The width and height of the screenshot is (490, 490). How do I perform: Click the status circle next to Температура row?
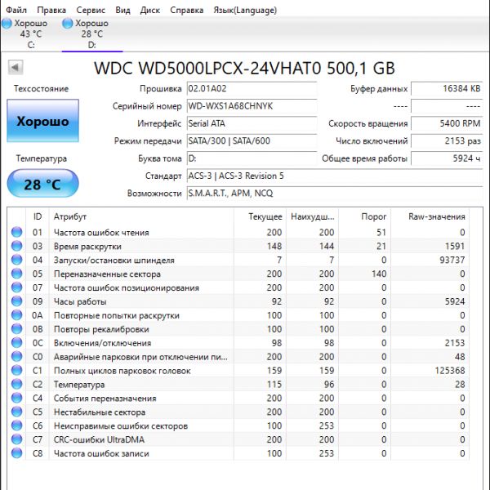click(x=16, y=385)
